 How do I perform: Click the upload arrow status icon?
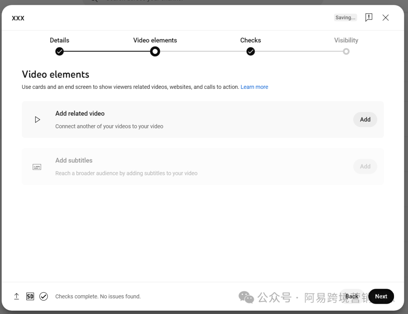(16, 296)
